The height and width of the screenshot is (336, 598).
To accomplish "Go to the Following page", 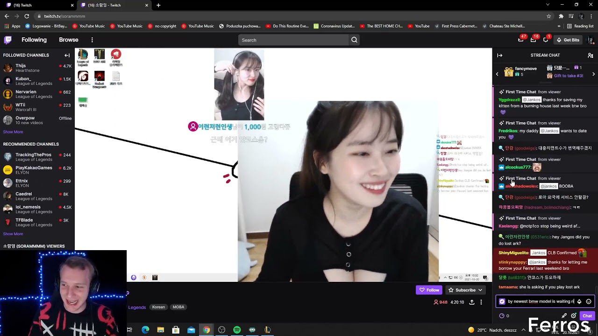I will pos(34,40).
